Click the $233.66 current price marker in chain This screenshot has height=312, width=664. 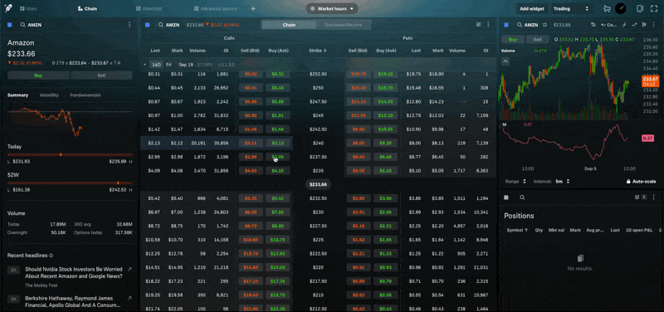pyautogui.click(x=318, y=184)
